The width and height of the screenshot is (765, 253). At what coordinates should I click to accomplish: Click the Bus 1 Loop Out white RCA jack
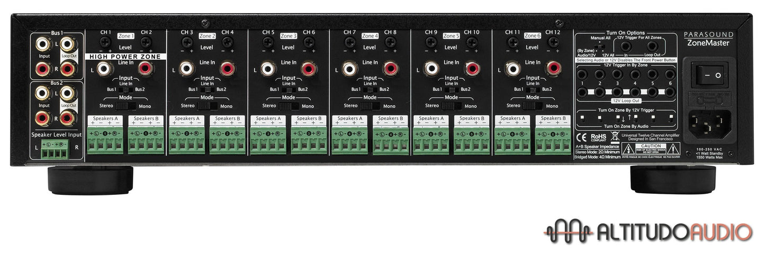[x=67, y=44]
